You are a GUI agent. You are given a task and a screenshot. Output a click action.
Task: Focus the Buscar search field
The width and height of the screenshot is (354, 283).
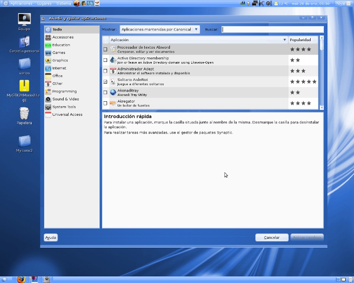pyautogui.click(x=273, y=29)
